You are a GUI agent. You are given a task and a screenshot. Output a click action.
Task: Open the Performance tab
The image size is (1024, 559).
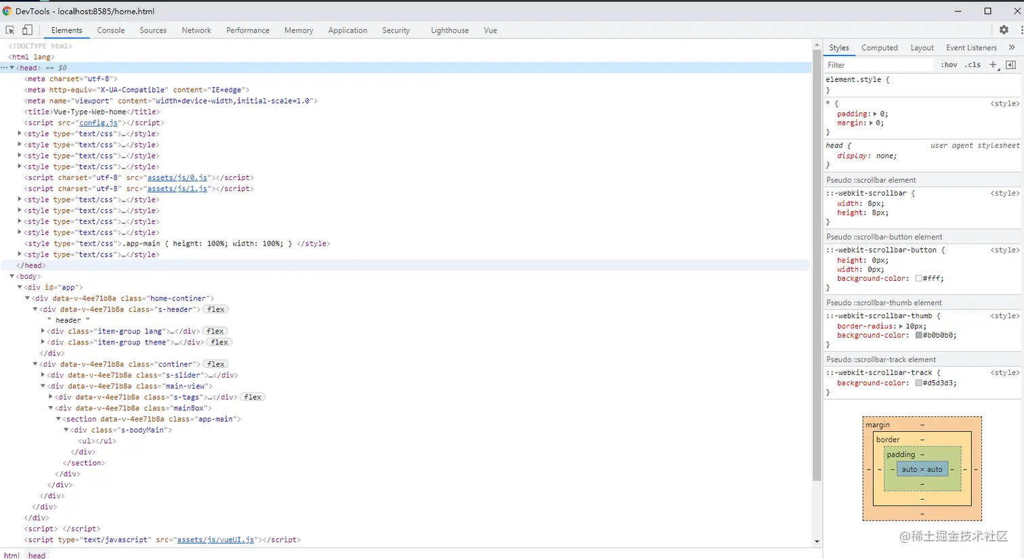[248, 30]
